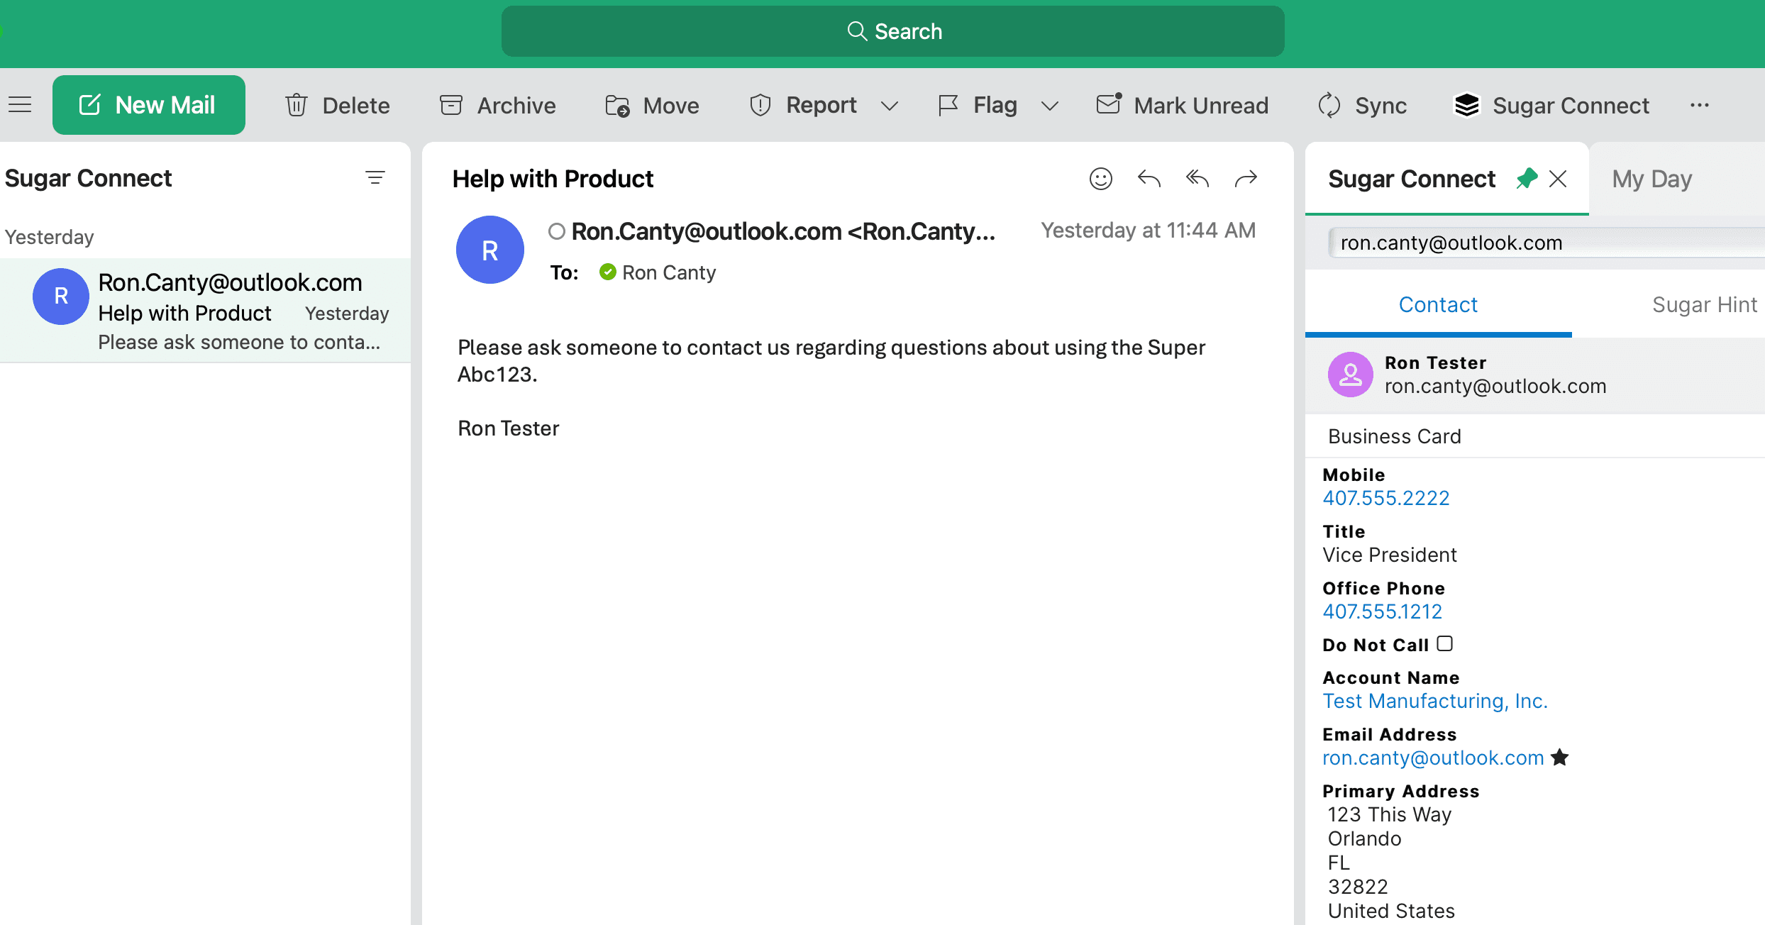
Task: Reply to Ron Canty's email
Action: coord(1149,178)
